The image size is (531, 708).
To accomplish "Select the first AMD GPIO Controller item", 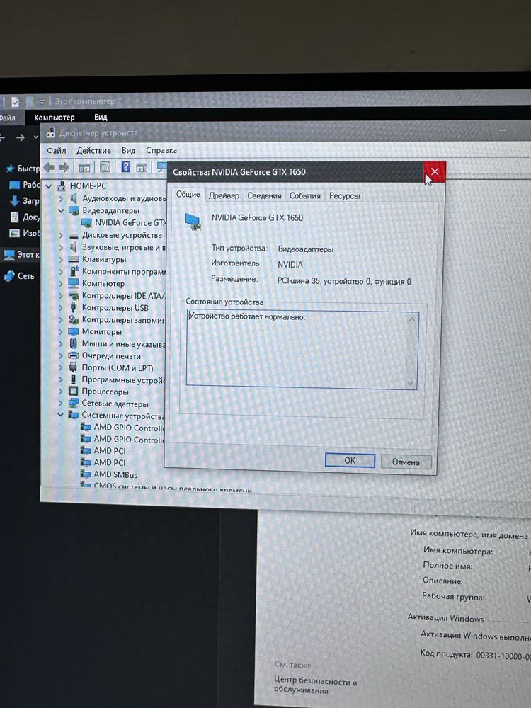I will (129, 427).
